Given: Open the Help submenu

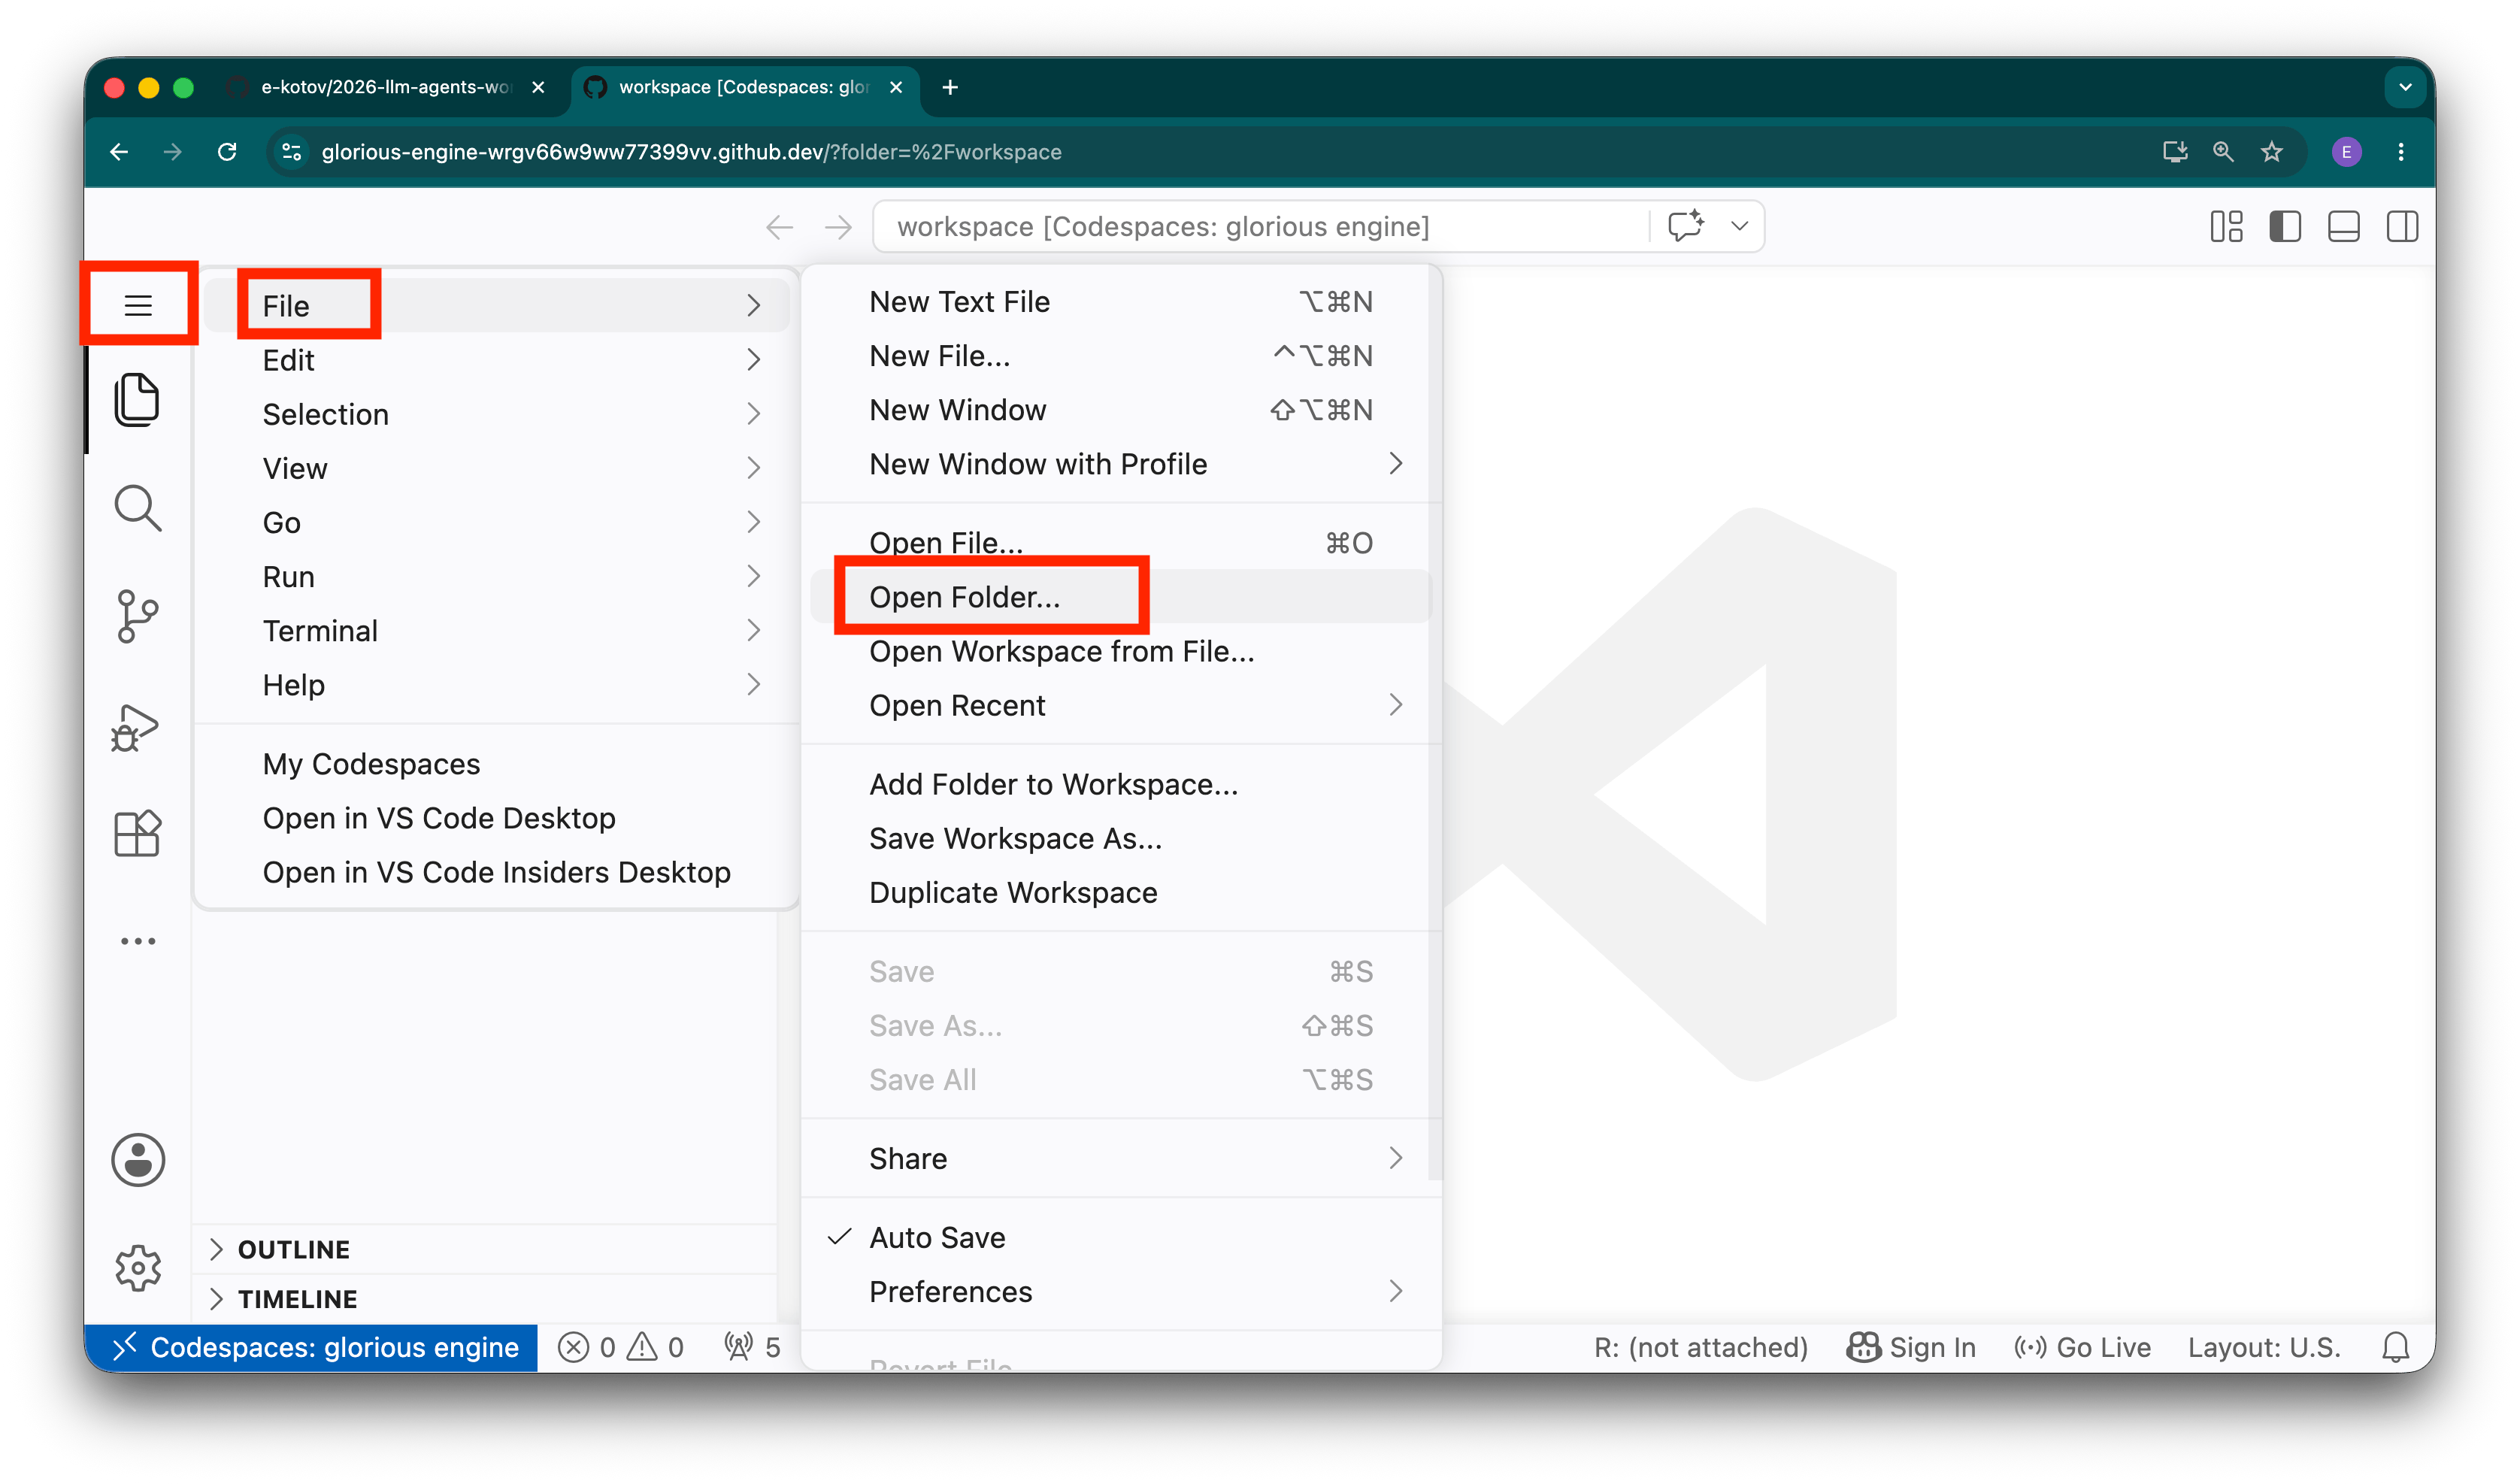Looking at the screenshot, I should pyautogui.click(x=497, y=684).
